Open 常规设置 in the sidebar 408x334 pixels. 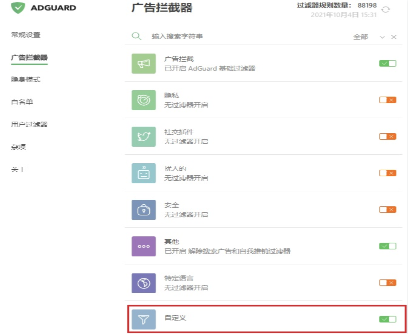(x=26, y=35)
